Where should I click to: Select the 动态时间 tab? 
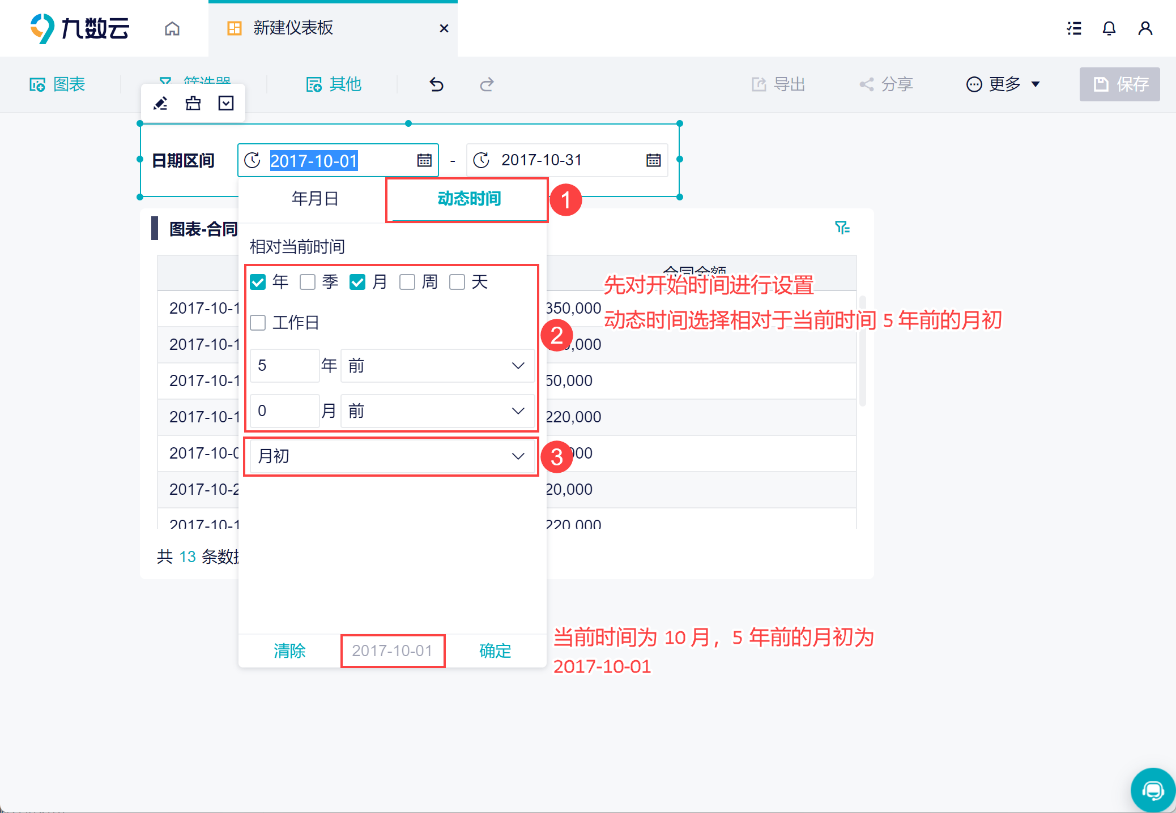click(x=468, y=199)
